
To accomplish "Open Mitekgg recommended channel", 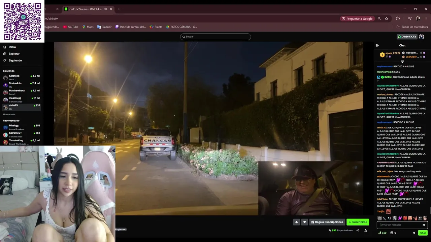I will tap(22, 127).
